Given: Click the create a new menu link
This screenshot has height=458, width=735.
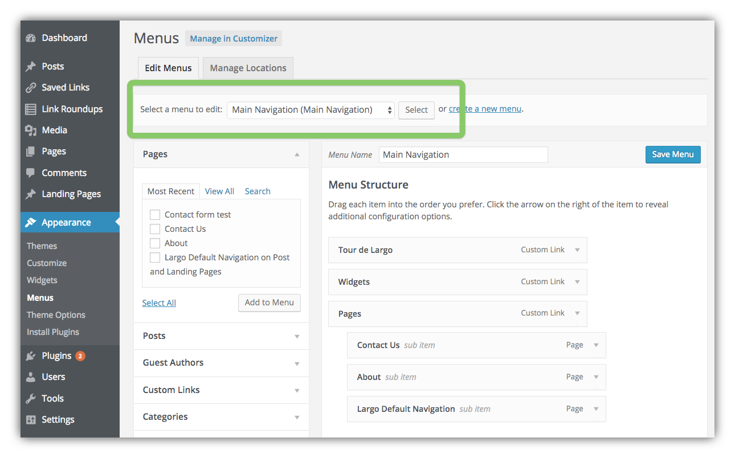Looking at the screenshot, I should (x=485, y=109).
